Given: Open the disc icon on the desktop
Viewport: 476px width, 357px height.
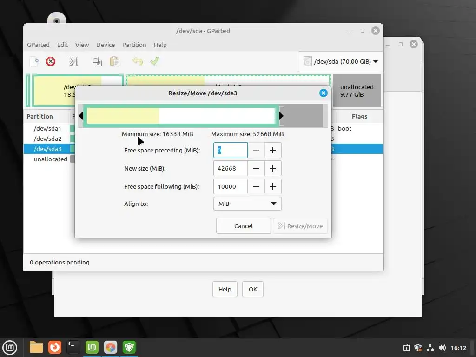Looking at the screenshot, I should coord(56,18).
